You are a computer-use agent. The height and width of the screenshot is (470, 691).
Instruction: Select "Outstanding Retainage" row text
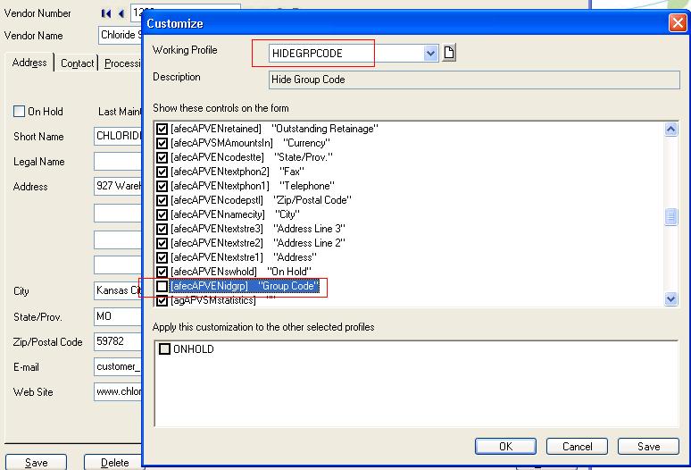274,129
